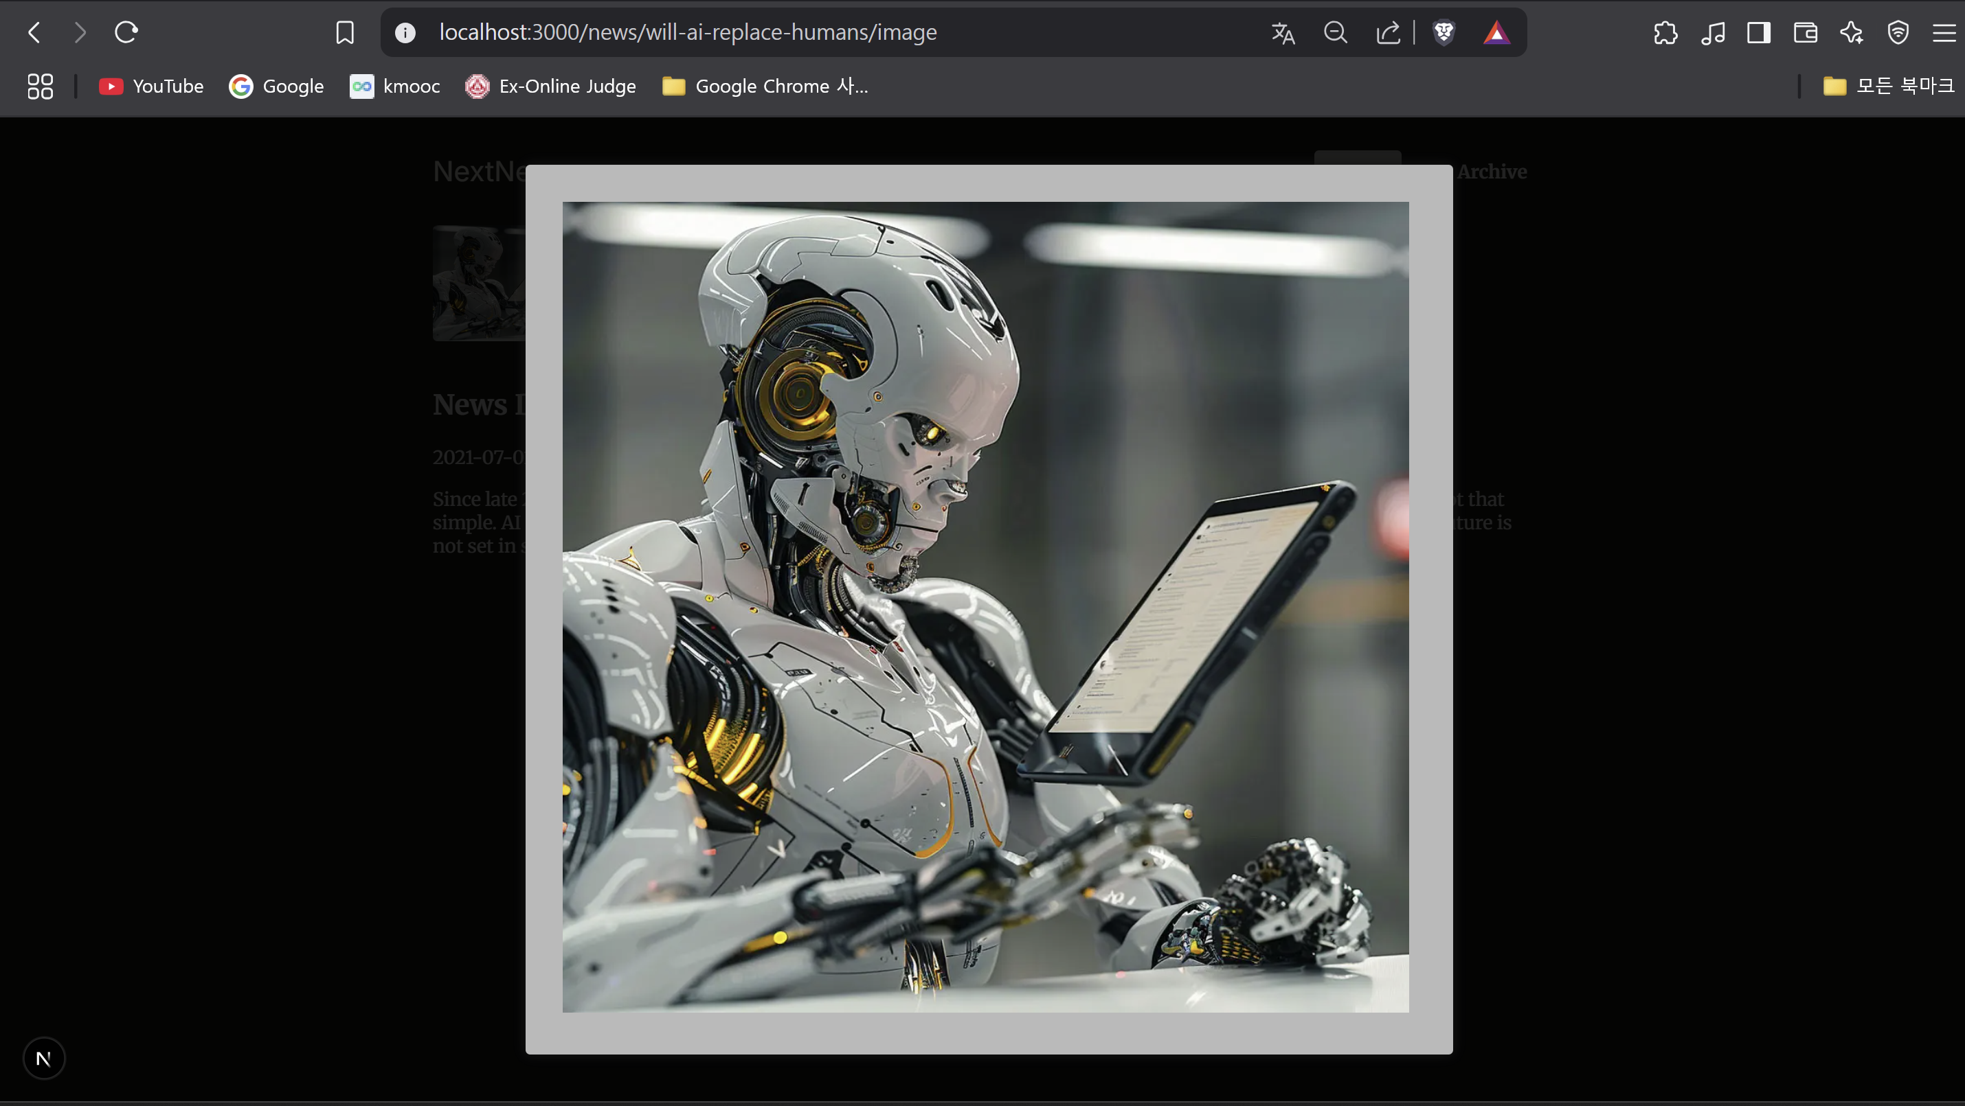Open the extensions puzzle icon
The height and width of the screenshot is (1106, 1965).
[x=1665, y=33]
